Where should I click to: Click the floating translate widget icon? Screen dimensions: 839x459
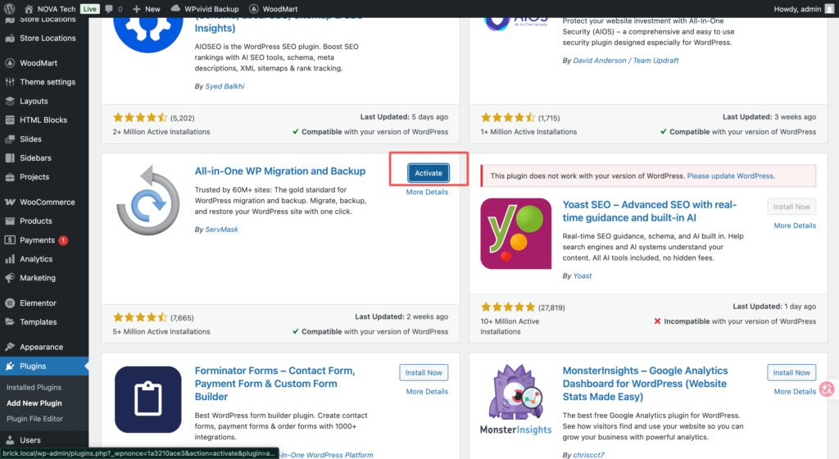pos(828,389)
